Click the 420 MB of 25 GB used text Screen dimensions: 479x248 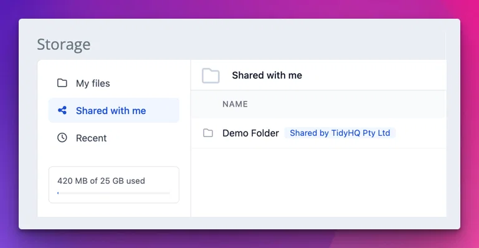(101, 181)
